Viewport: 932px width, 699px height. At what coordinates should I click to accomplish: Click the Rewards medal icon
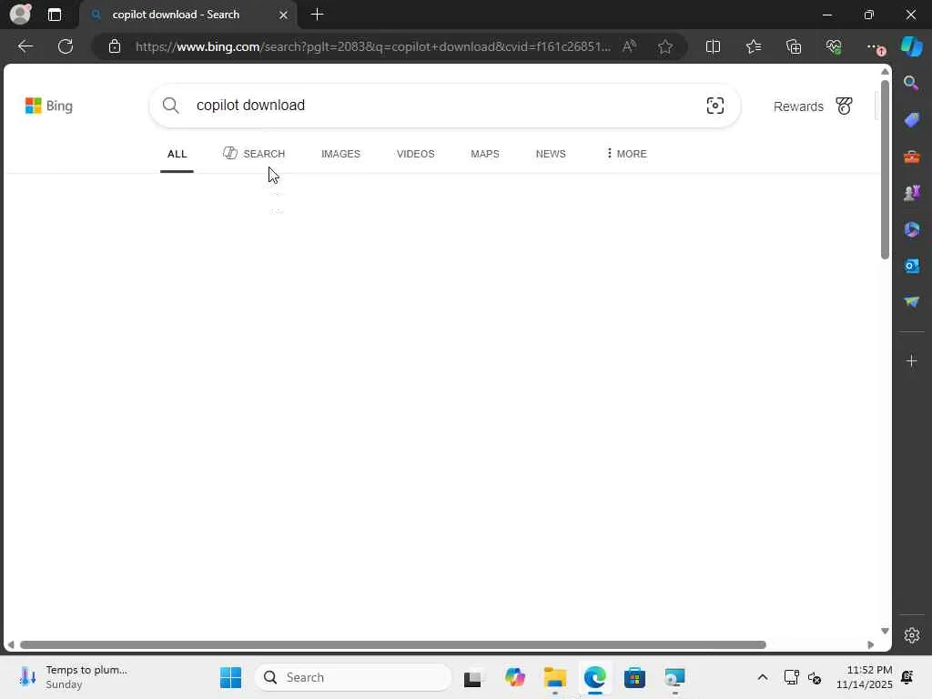tap(844, 106)
